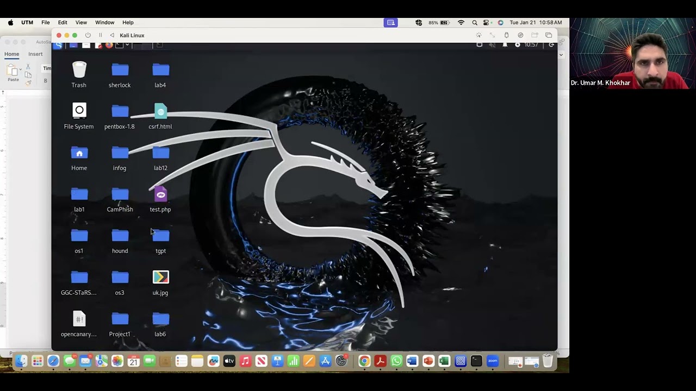Screen dimensions: 696x391
Task: Click the UTM windows icon in toolbar
Action: click(x=549, y=35)
